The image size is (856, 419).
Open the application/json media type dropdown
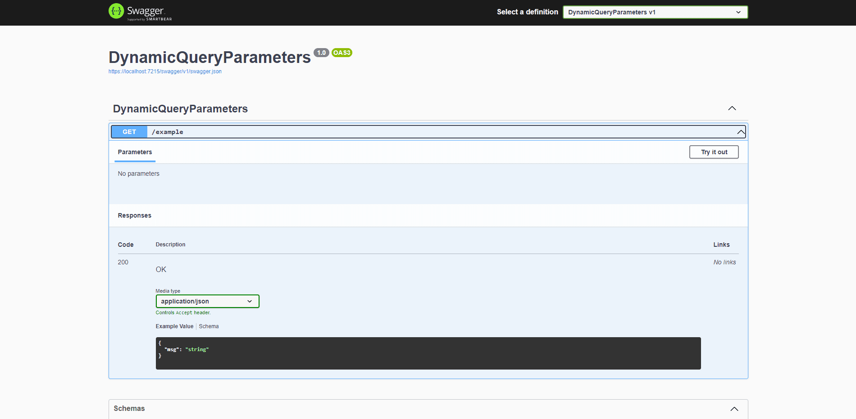tap(207, 301)
